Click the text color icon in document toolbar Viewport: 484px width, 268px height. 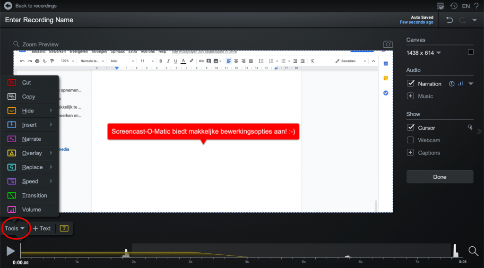(183, 61)
